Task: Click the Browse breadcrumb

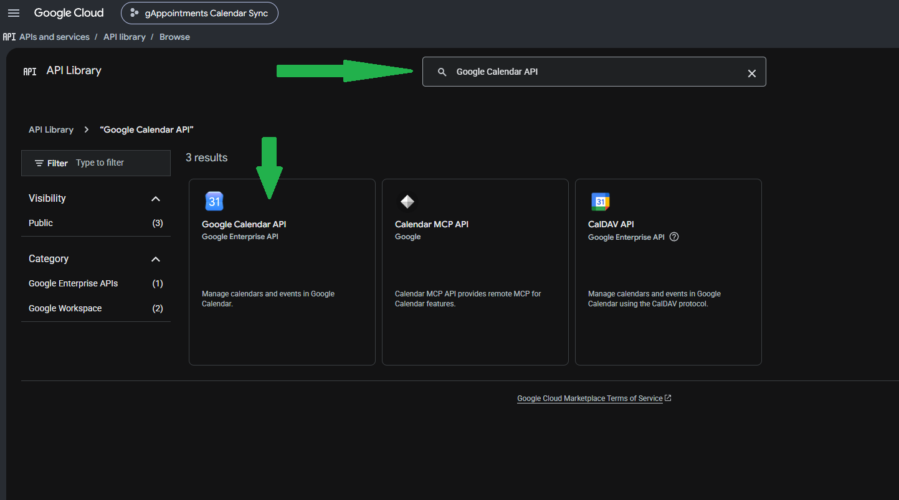Action: click(174, 37)
